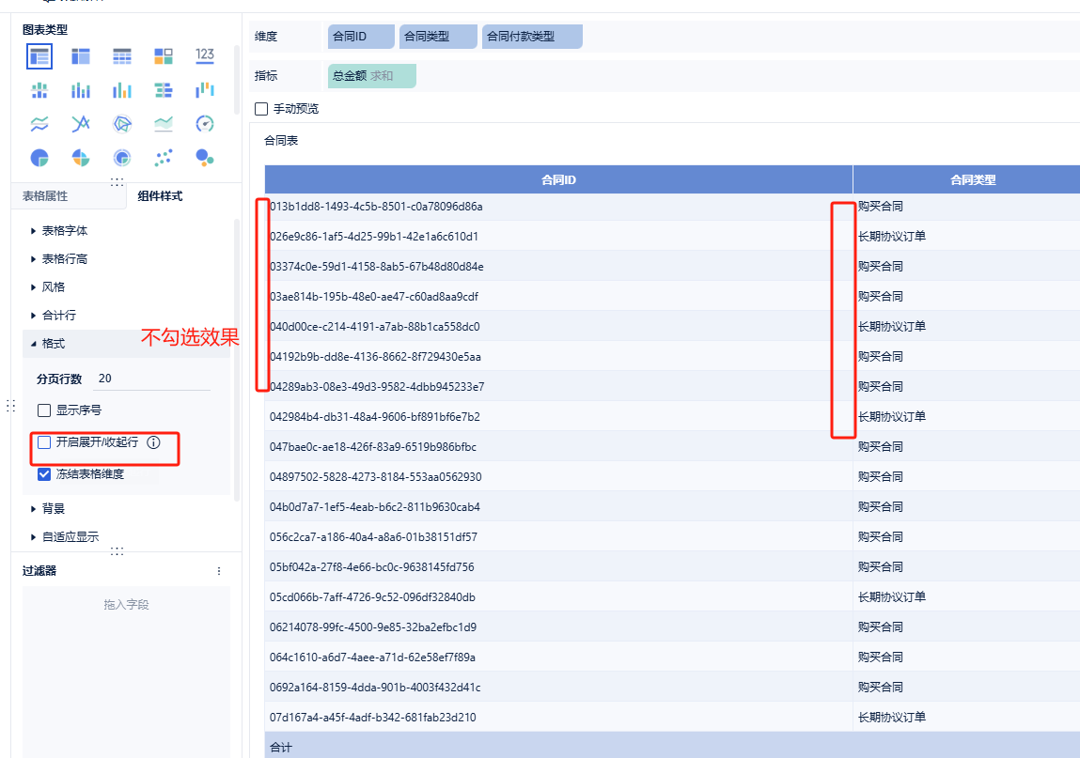The image size is (1080, 758).
Task: Select the multicolor rose pie chart
Action: 81,158
